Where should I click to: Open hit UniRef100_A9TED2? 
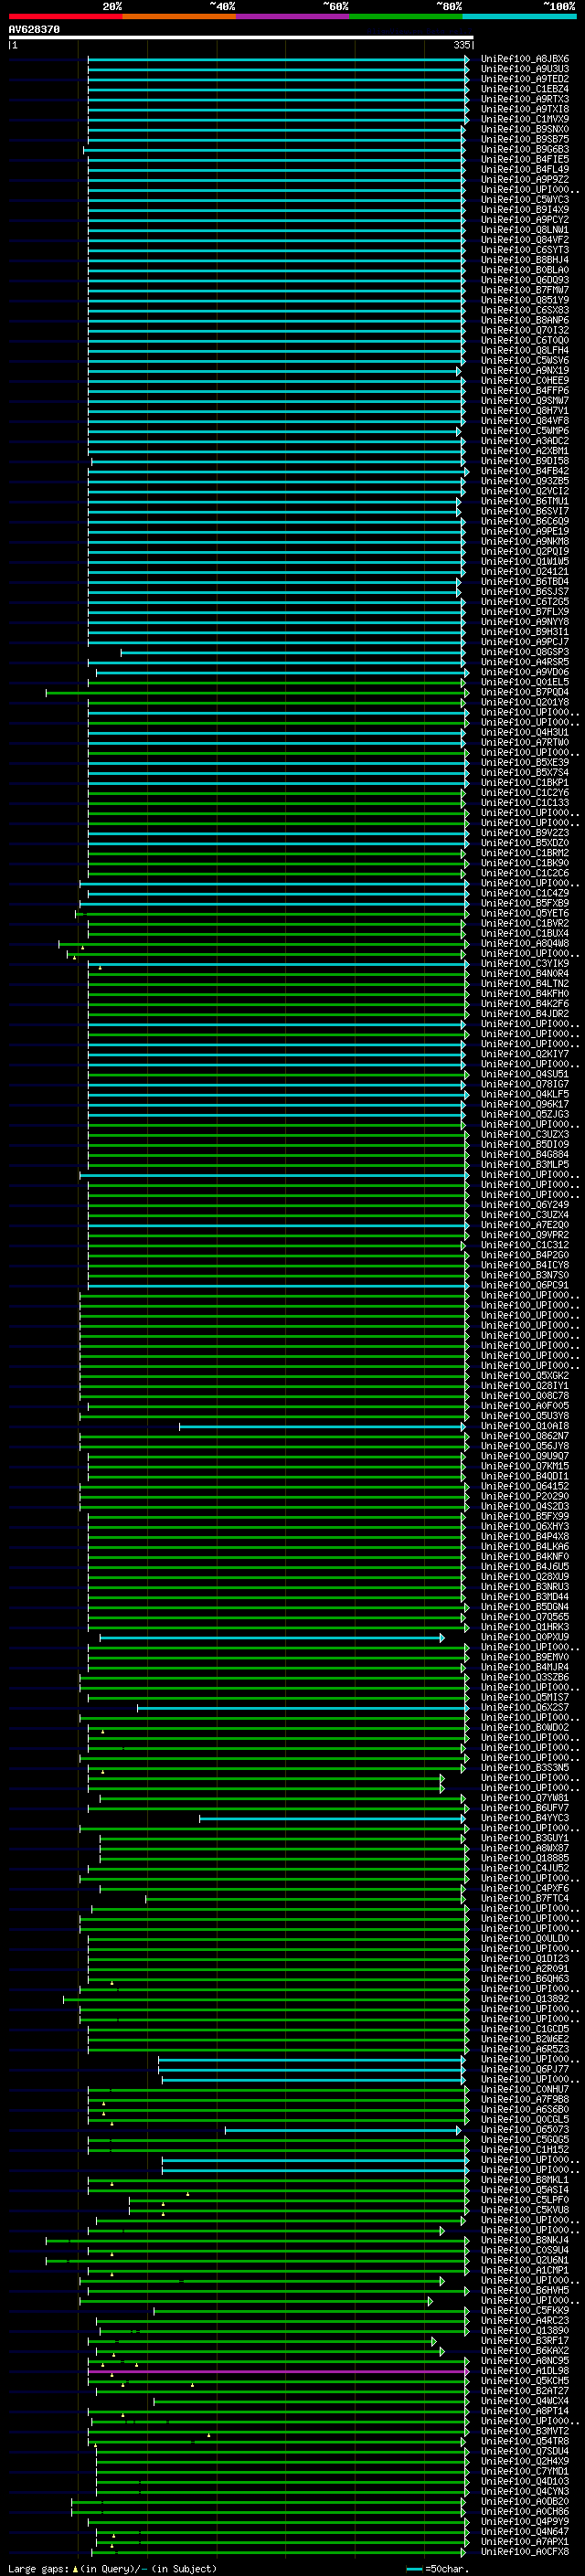[525, 79]
